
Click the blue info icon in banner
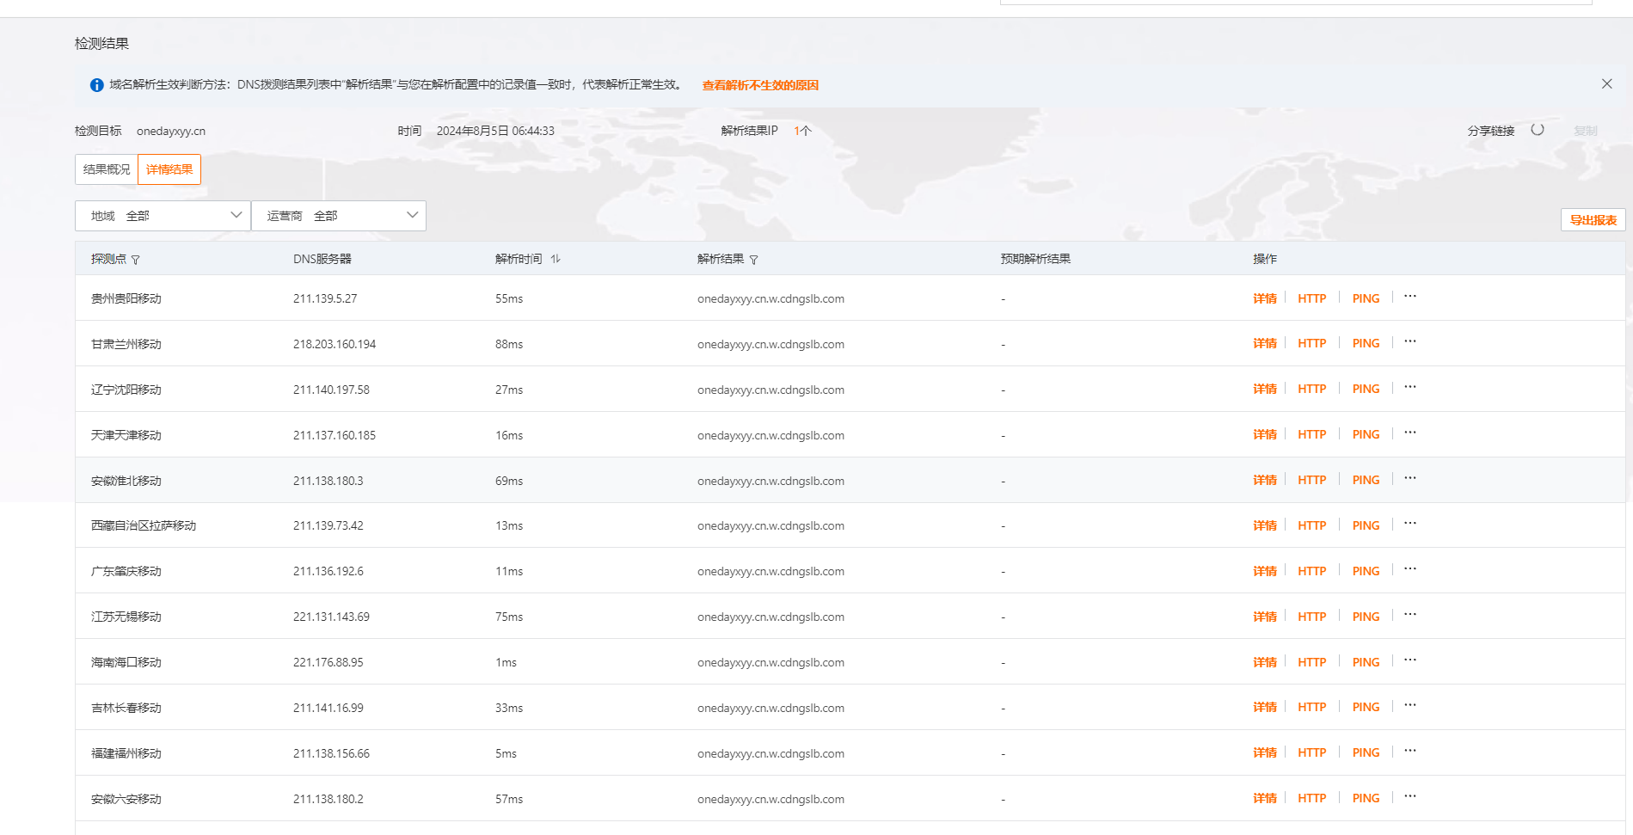(x=97, y=85)
